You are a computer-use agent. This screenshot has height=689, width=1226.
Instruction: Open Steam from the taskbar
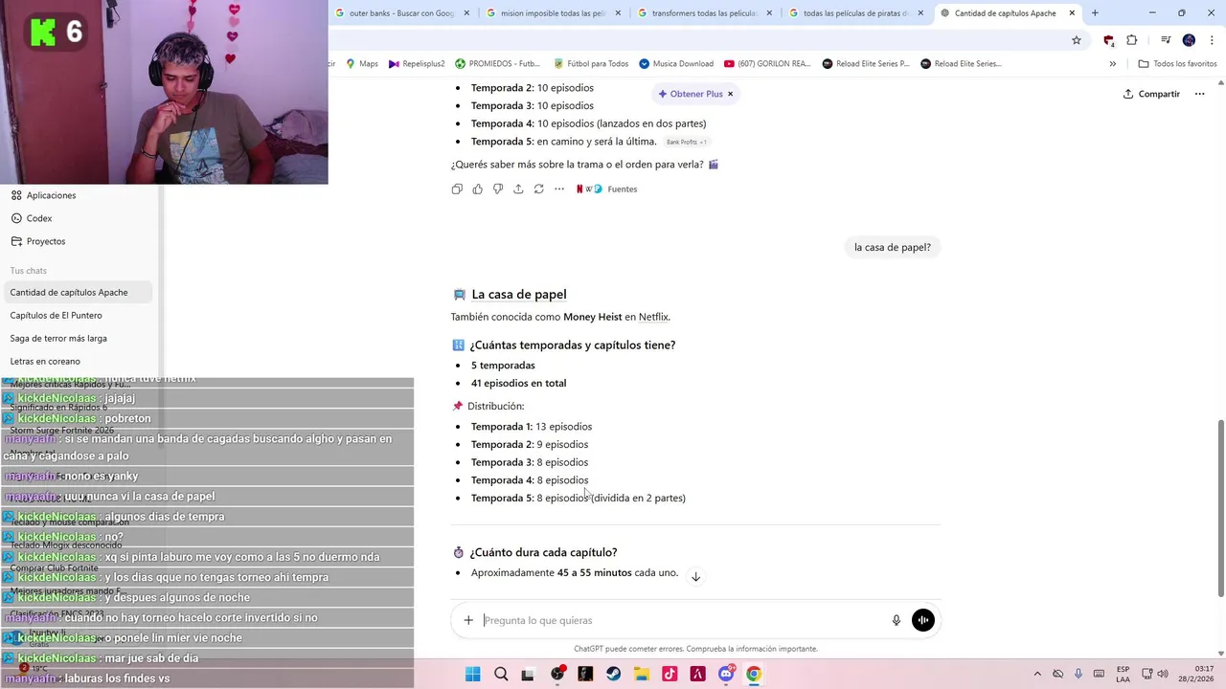(x=614, y=675)
